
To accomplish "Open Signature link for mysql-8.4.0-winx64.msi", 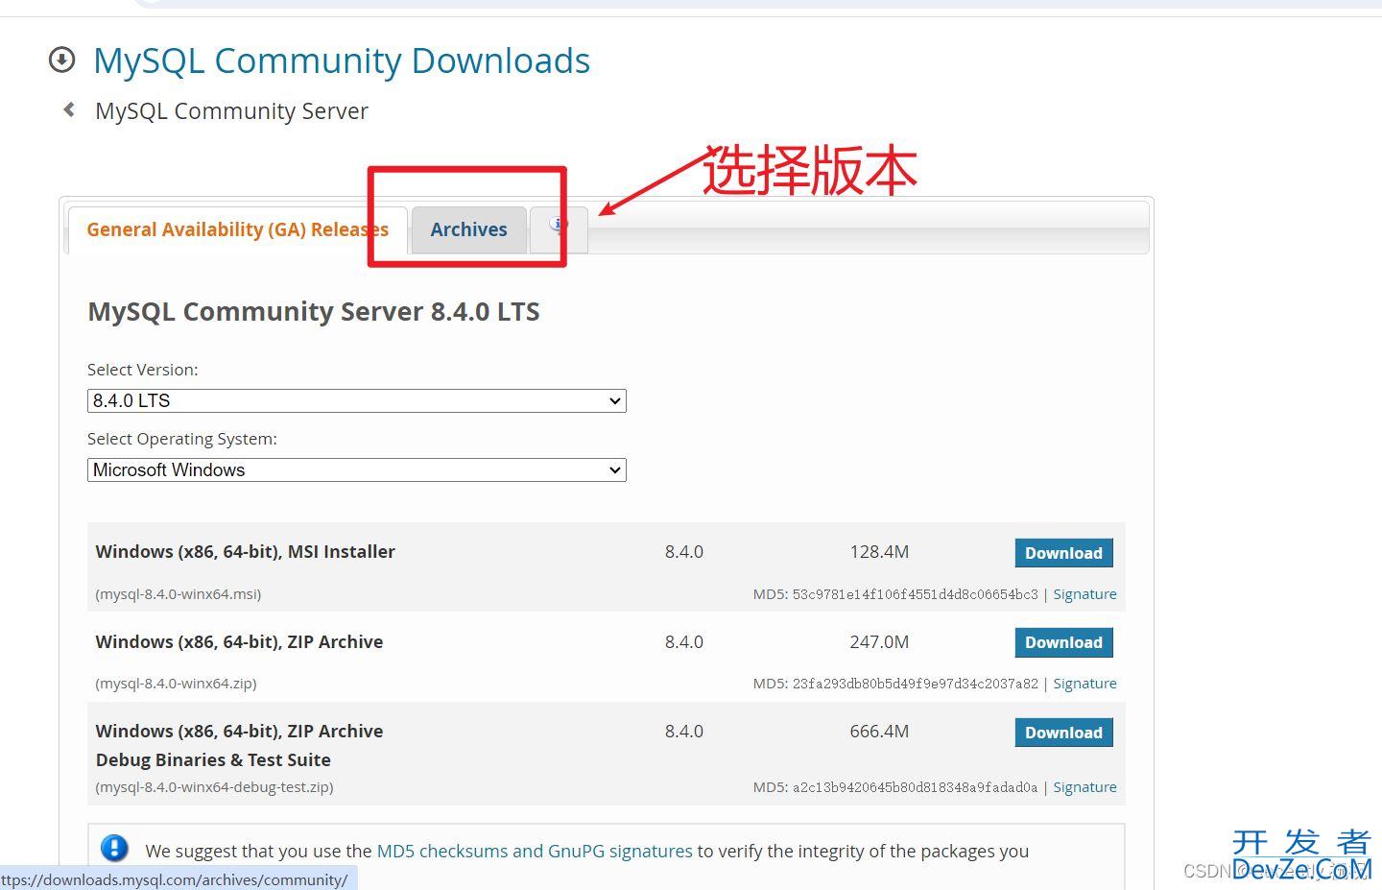I will tap(1084, 594).
